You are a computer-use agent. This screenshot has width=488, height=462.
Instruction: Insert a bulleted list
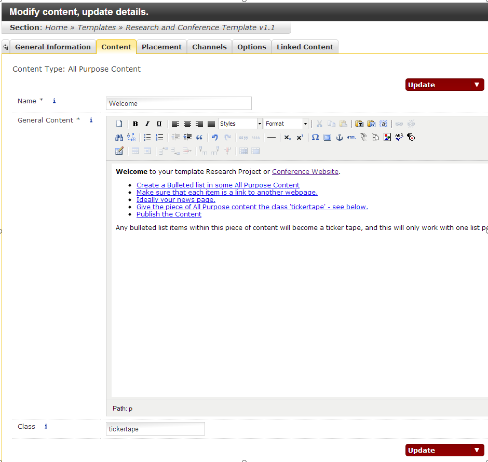(147, 138)
